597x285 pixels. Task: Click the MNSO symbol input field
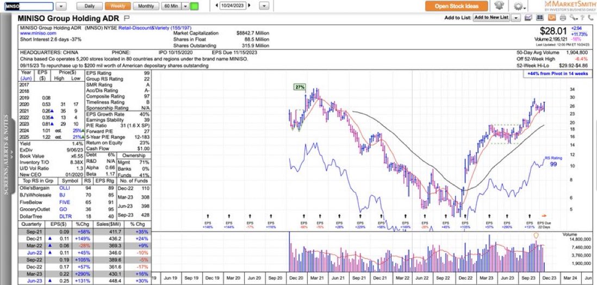point(29,6)
